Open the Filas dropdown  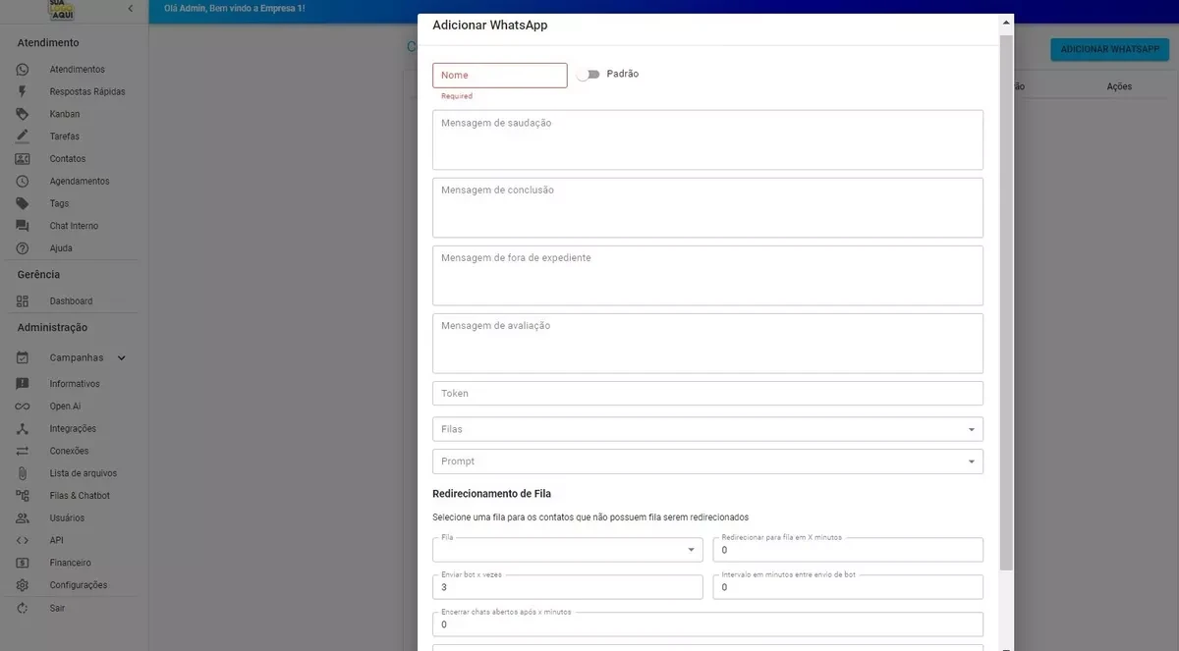click(707, 428)
